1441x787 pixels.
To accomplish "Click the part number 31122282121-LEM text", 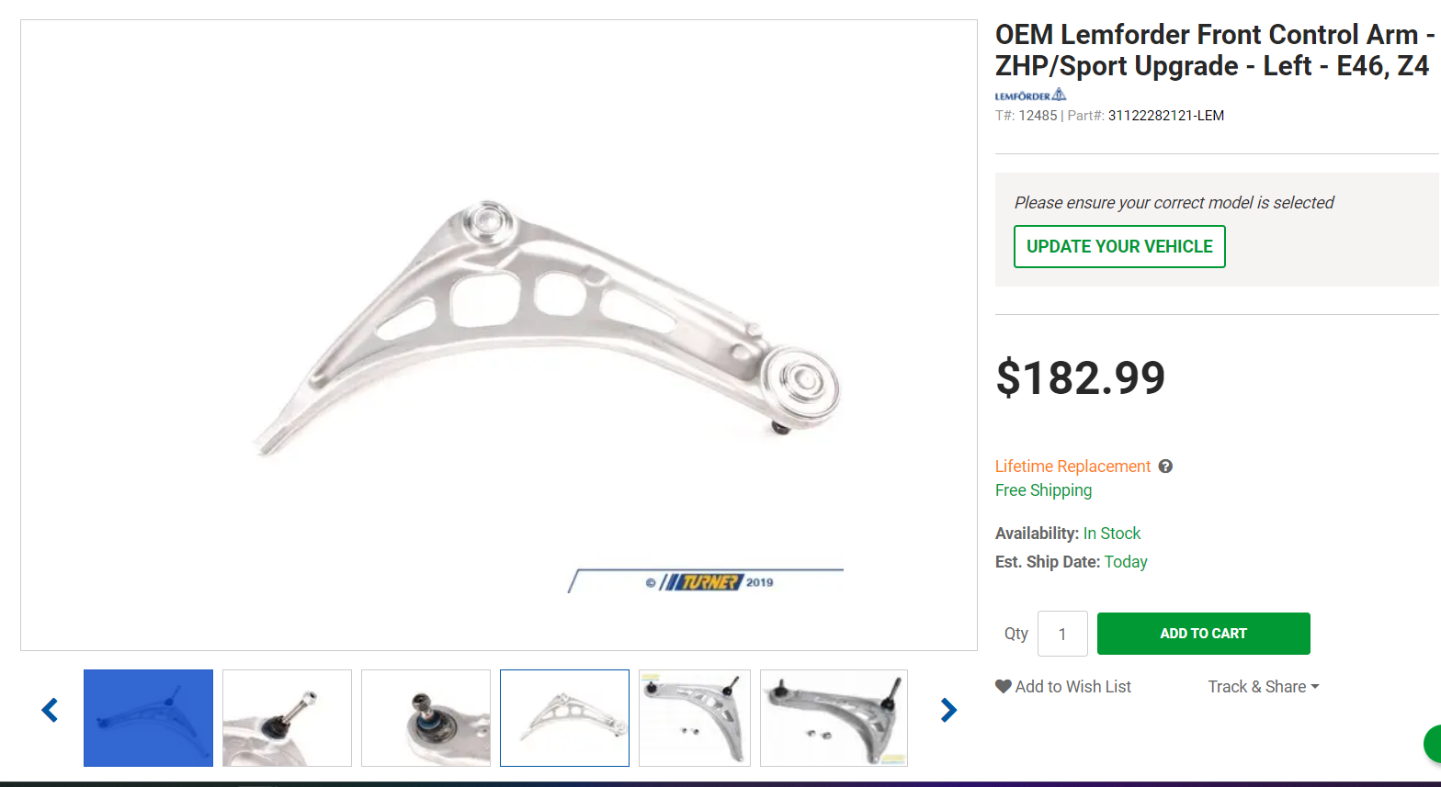I will [1166, 116].
